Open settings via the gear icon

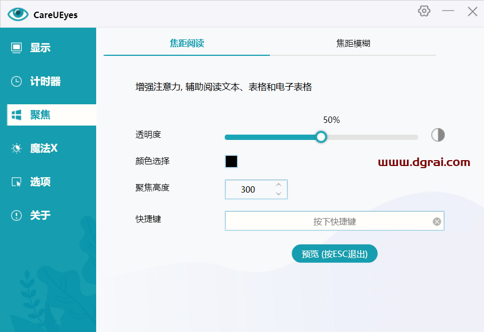424,11
